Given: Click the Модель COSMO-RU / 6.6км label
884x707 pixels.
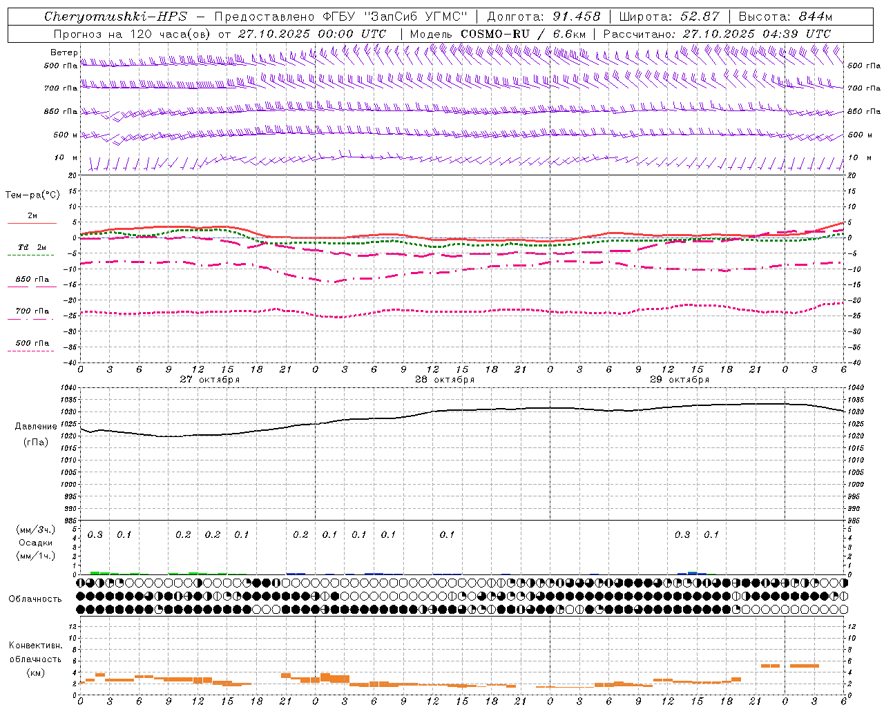Looking at the screenshot, I should coord(498,34).
